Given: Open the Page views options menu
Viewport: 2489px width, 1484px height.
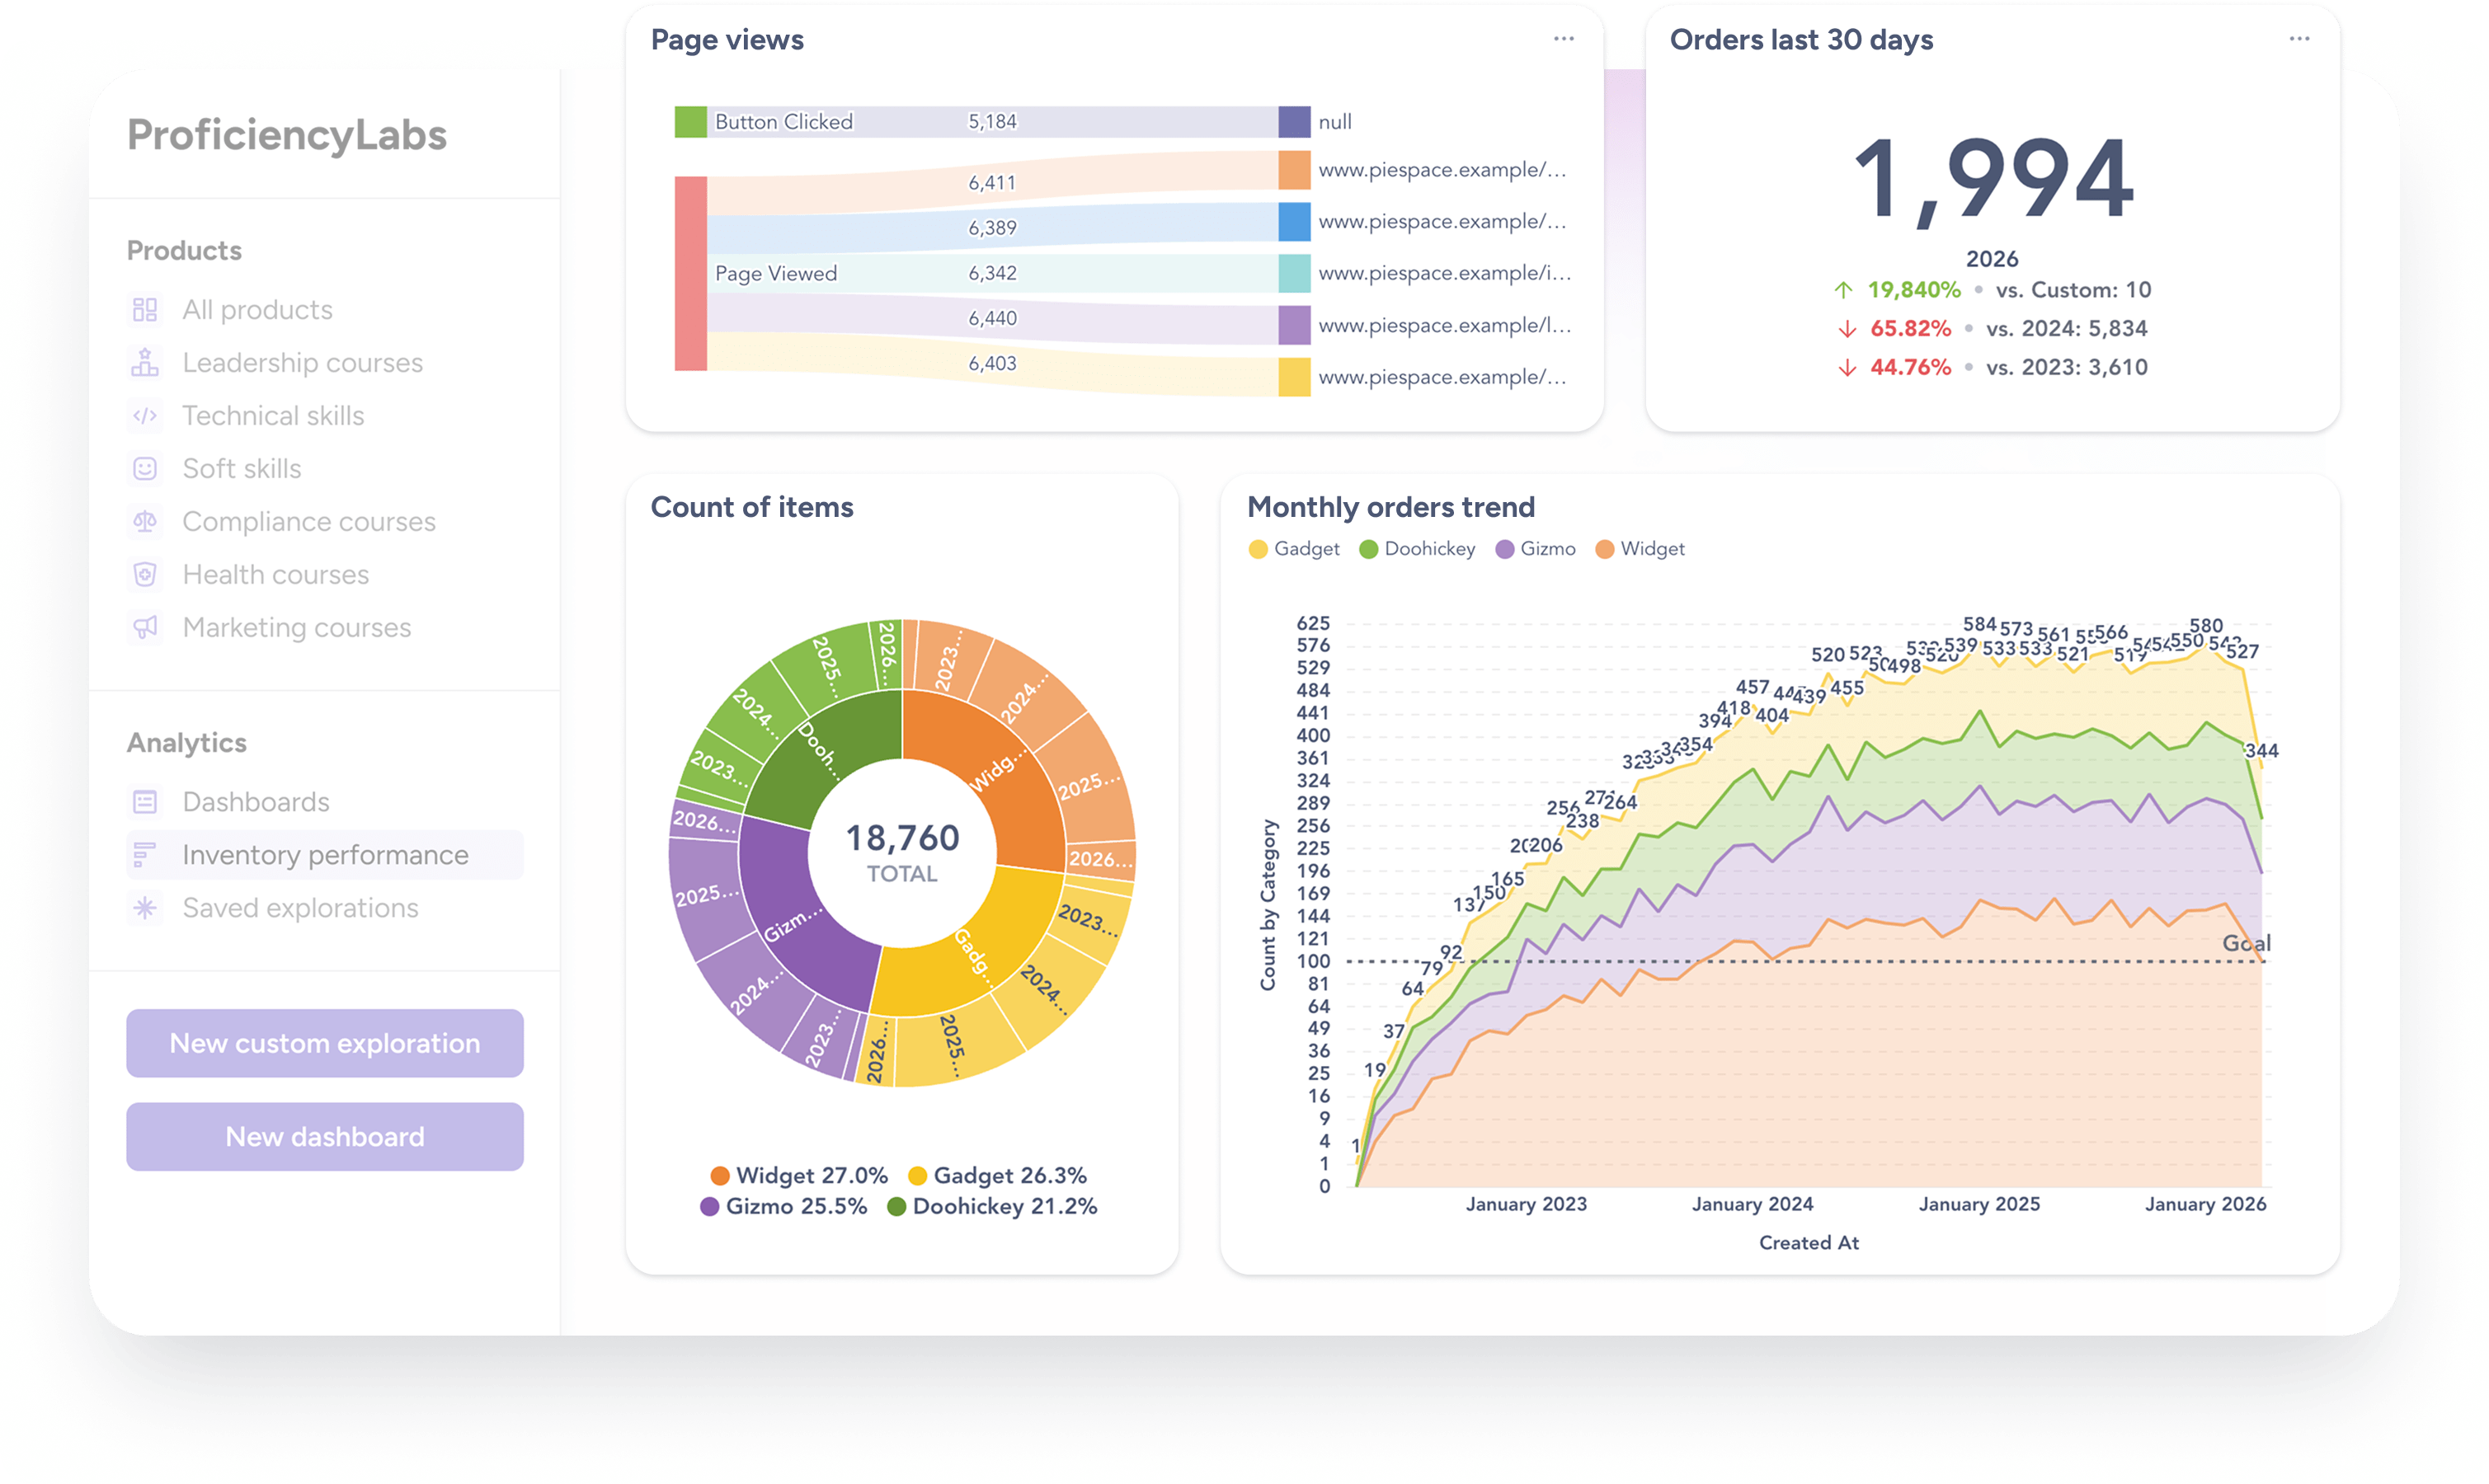Looking at the screenshot, I should click(1563, 38).
